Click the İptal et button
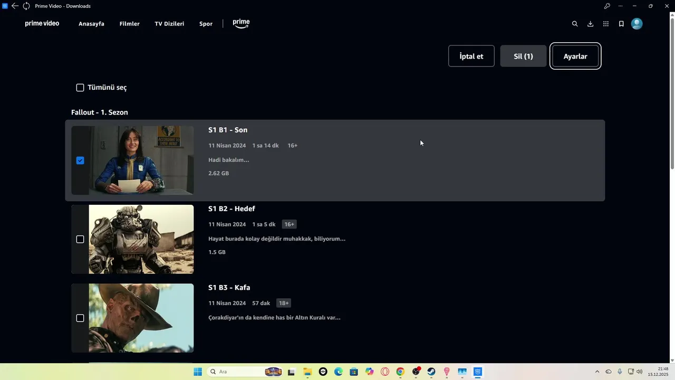This screenshot has height=380, width=675. (471, 56)
